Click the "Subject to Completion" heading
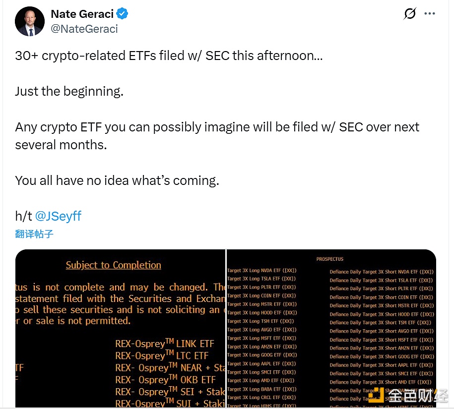 (114, 265)
